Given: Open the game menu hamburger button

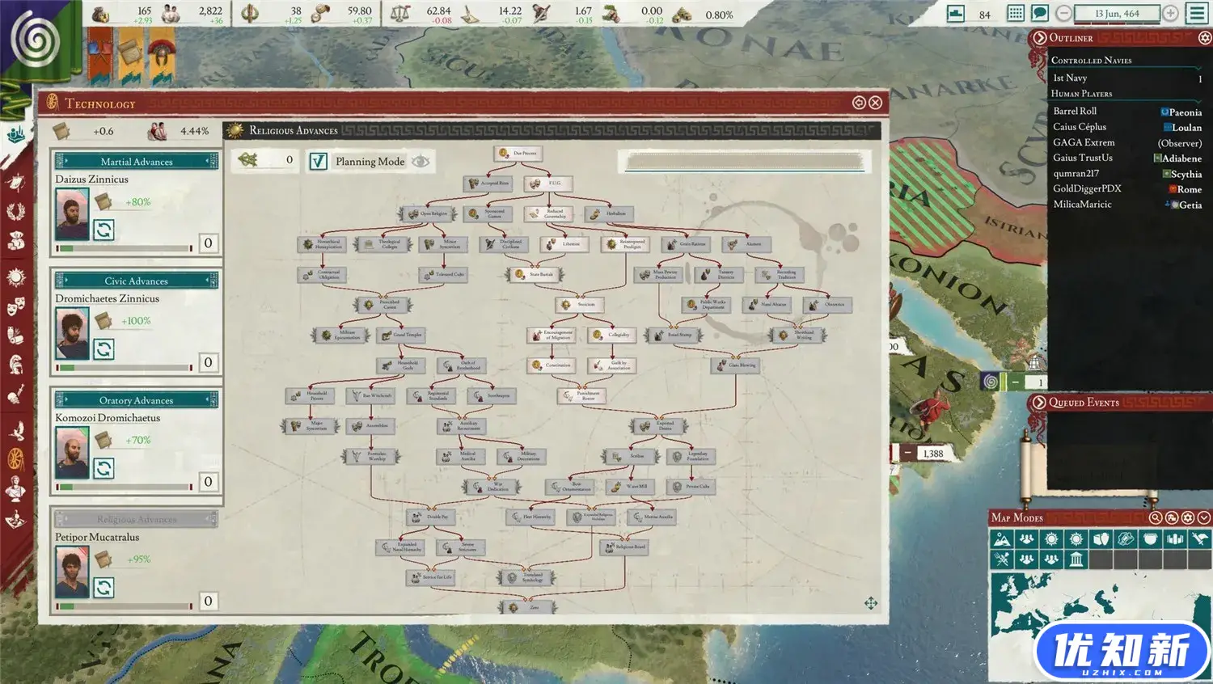Looking at the screenshot, I should [x=1198, y=13].
